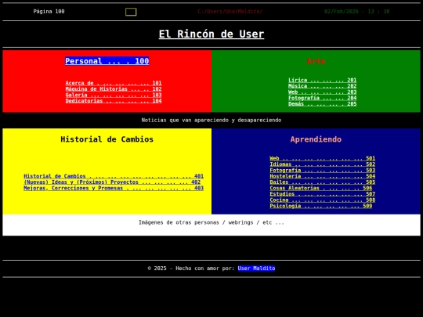Click the 02/Feb/2026 date and time text
The height and width of the screenshot is (317, 423).
357,11
